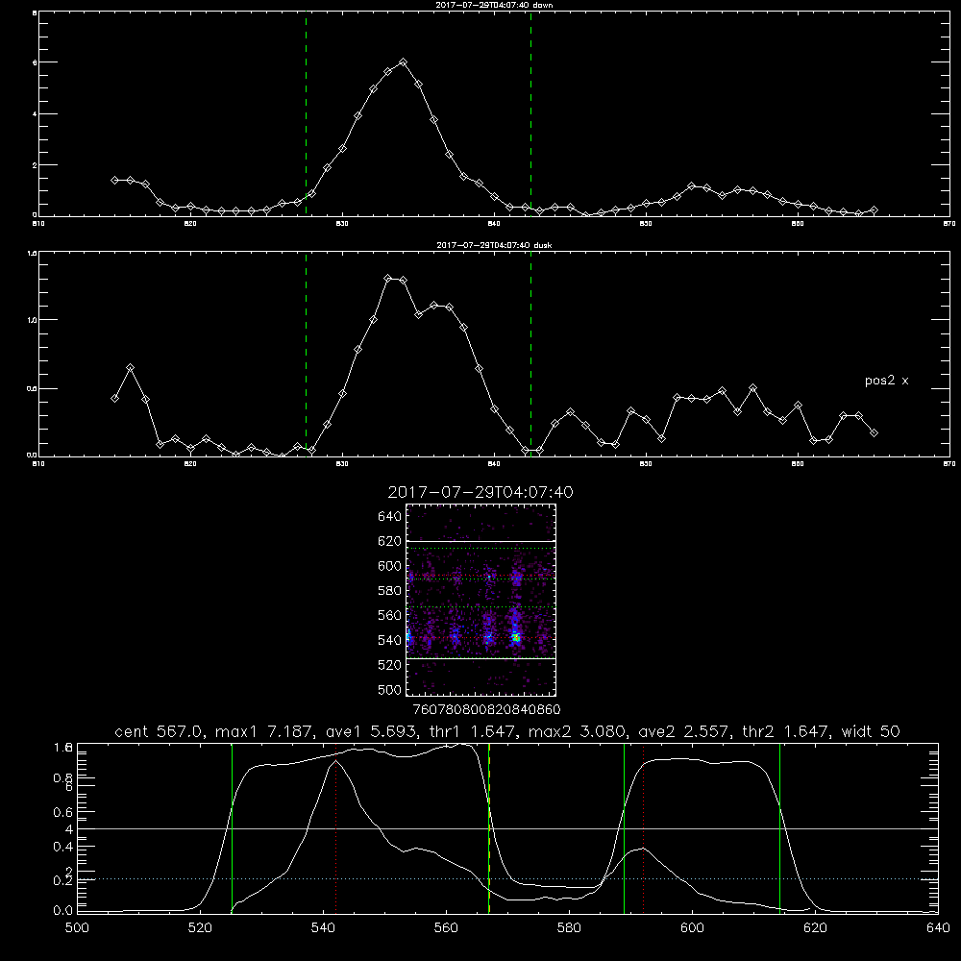Click the 560 y-axis label beside the spectral image

(x=389, y=615)
